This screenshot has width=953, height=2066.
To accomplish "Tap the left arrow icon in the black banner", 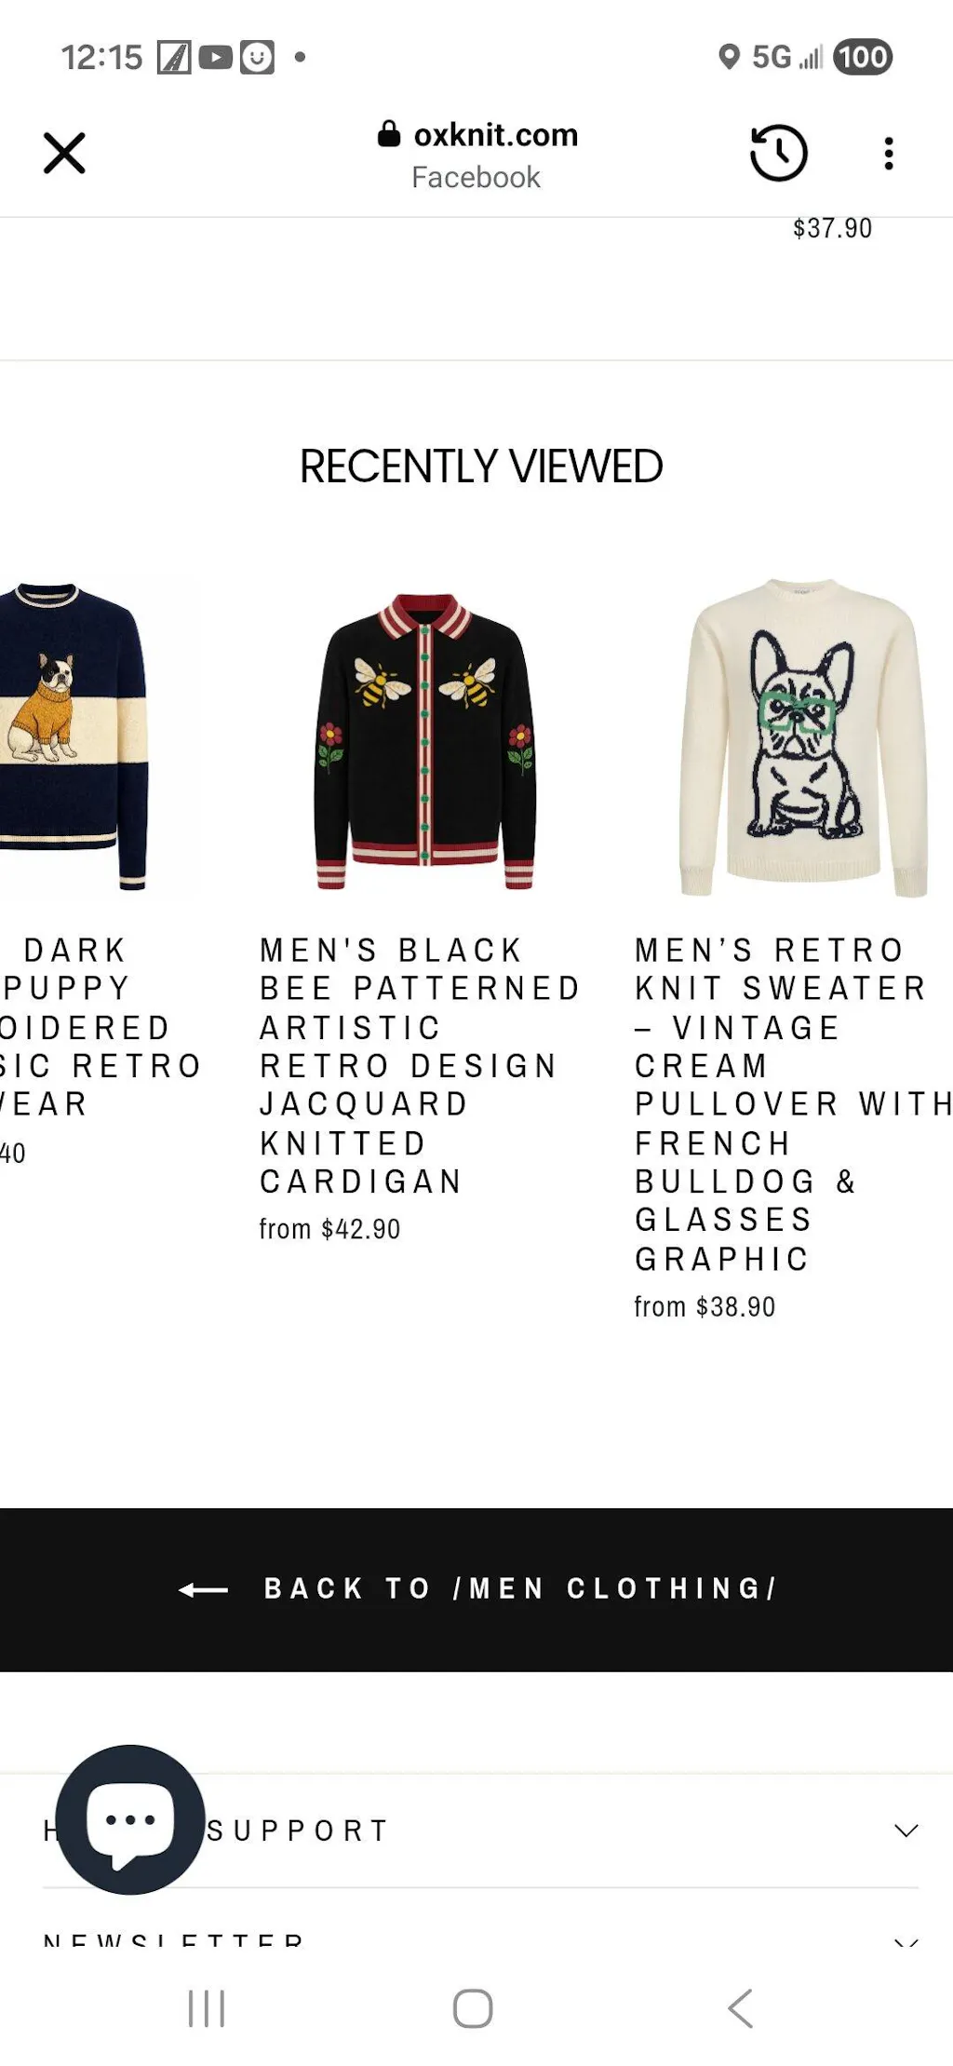I will (x=203, y=1589).
